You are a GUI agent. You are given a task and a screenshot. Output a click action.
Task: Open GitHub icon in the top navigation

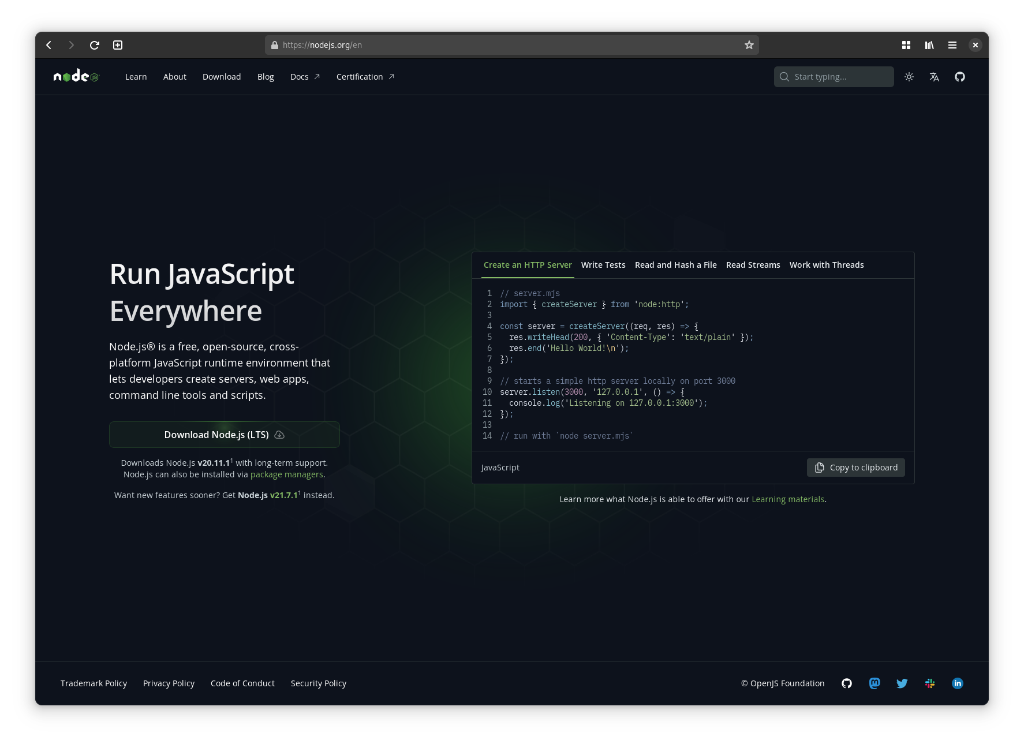960,77
